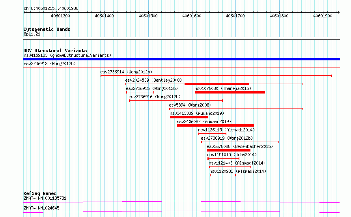The width and height of the screenshot is (351, 217).
Task: Click the thin red line of esv5394
Action: click(x=236, y=109)
